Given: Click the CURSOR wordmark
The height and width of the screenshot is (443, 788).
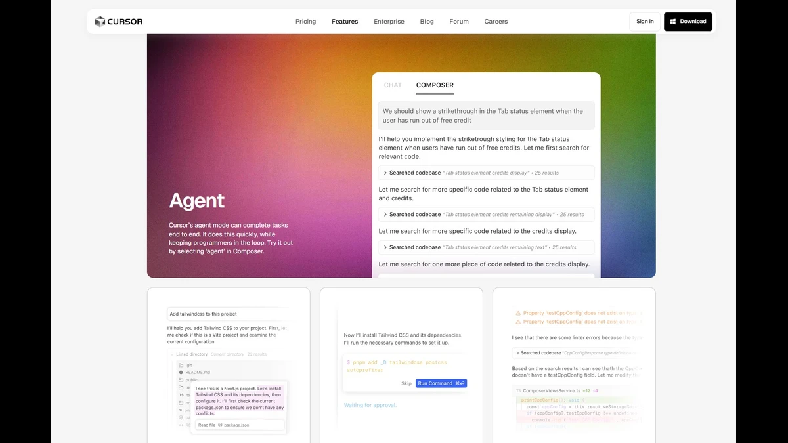Looking at the screenshot, I should (x=125, y=22).
